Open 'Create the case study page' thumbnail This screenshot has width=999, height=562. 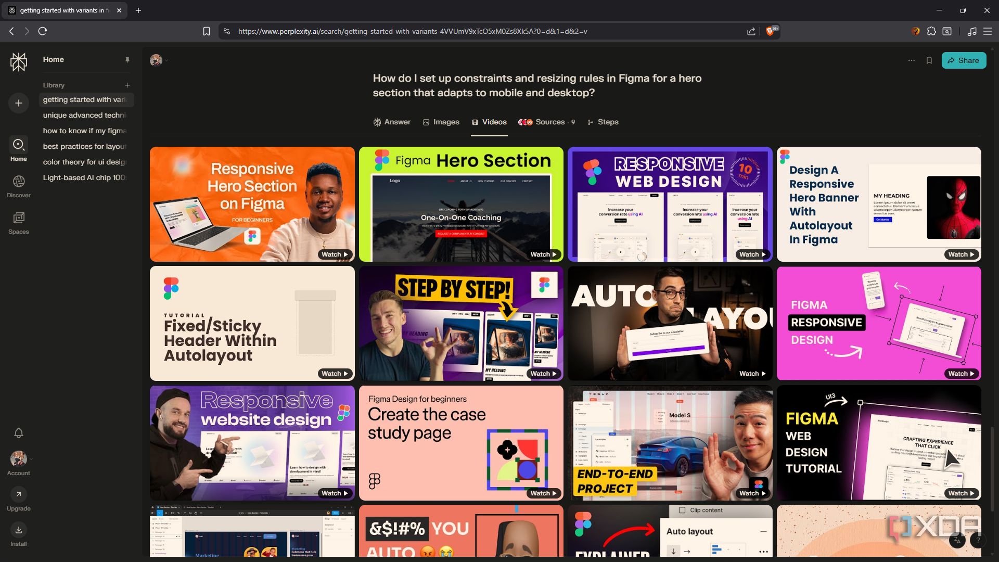461,443
